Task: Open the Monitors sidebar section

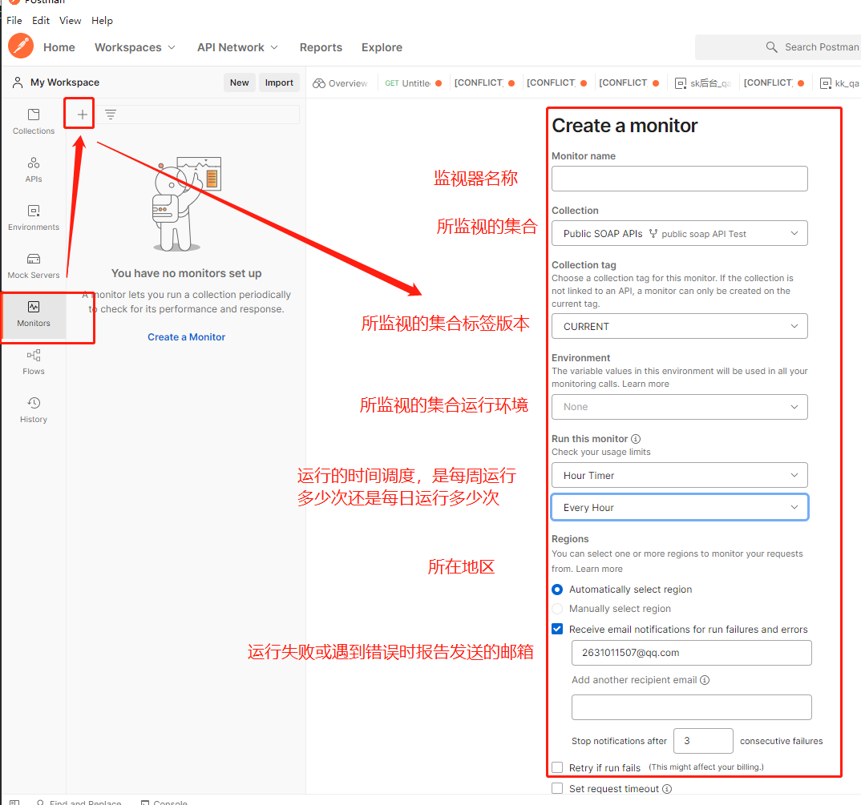Action: coord(34,315)
